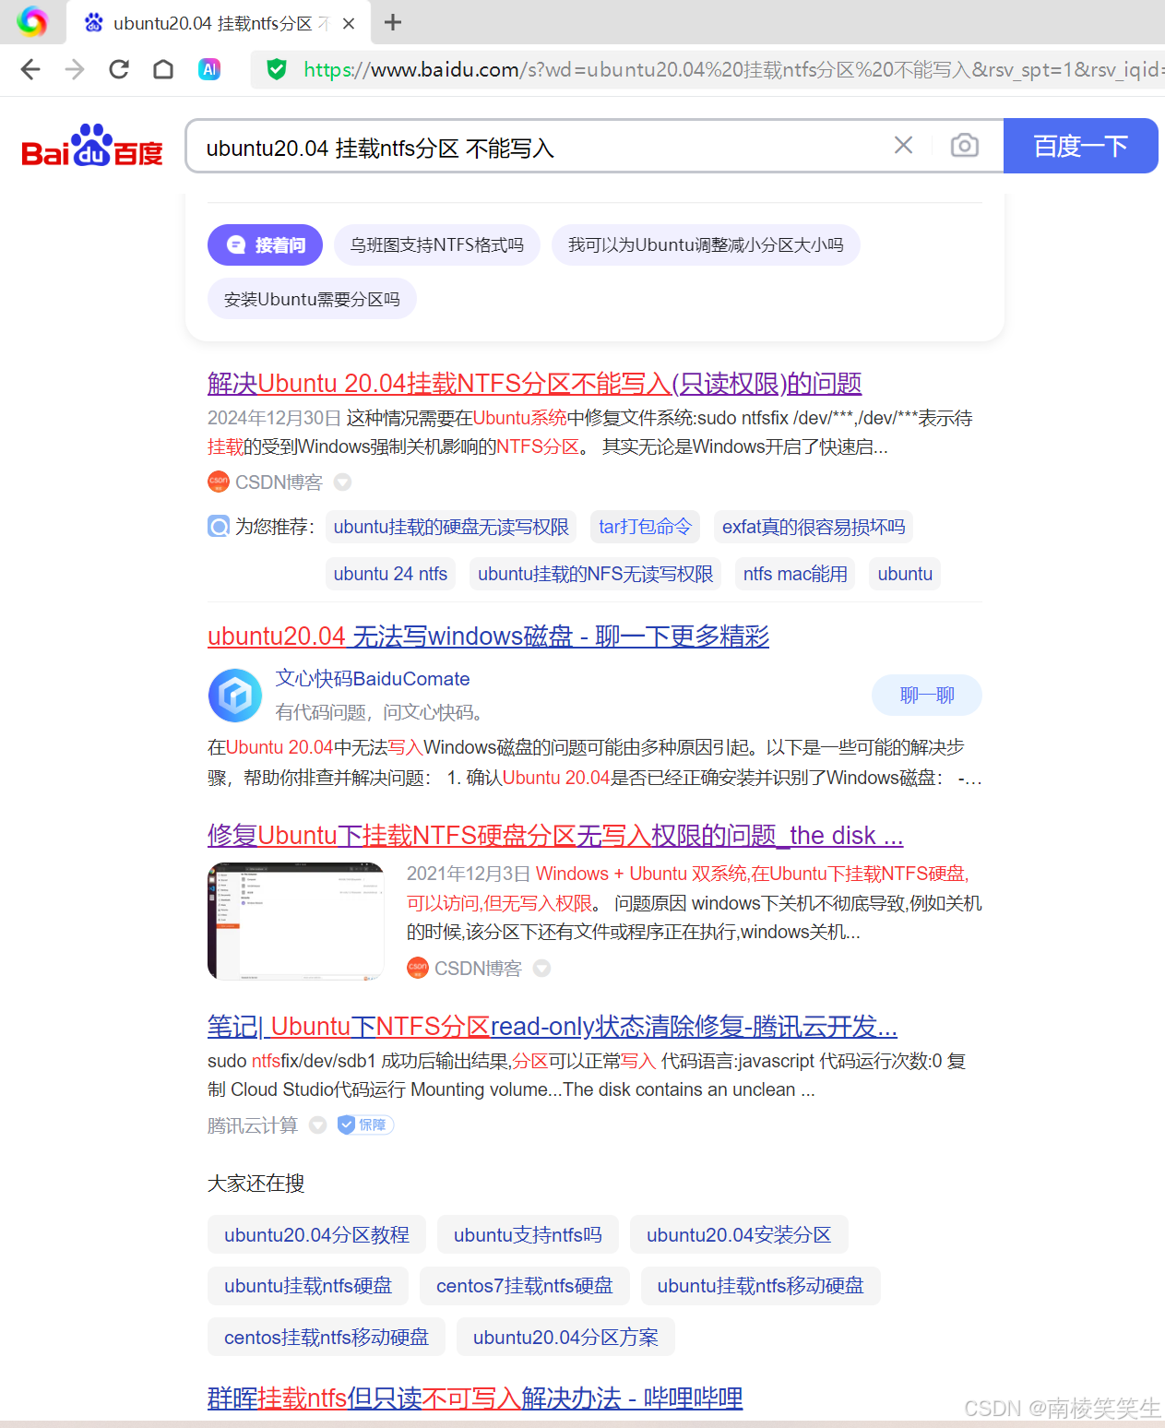Open image search via the camera icon

click(965, 145)
